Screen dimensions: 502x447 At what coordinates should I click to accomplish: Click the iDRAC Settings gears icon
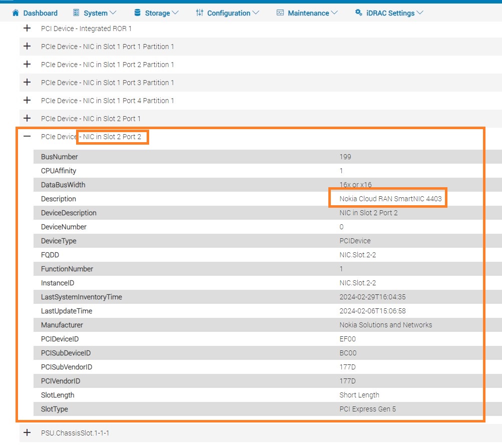358,13
